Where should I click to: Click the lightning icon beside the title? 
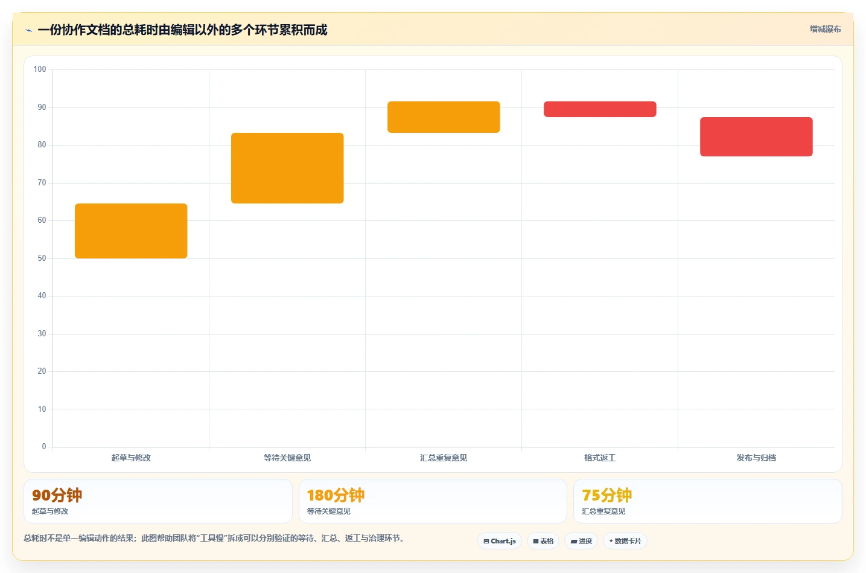pyautogui.click(x=28, y=30)
